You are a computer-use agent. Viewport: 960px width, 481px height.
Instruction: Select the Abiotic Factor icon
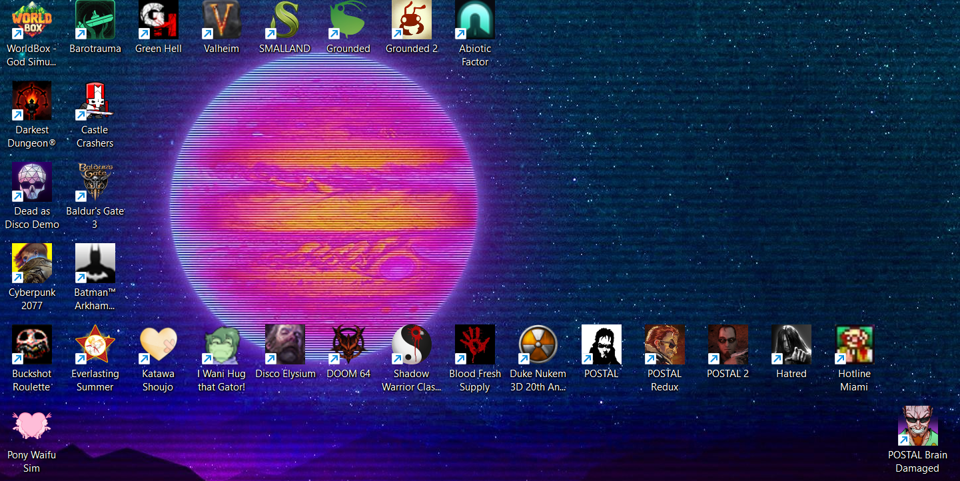pos(475,20)
